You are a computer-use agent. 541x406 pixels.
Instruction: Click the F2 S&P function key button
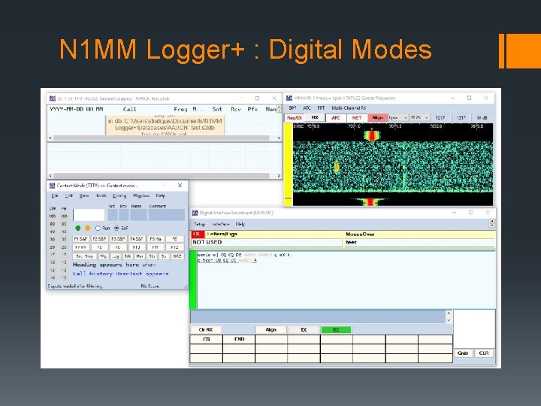pos(99,239)
